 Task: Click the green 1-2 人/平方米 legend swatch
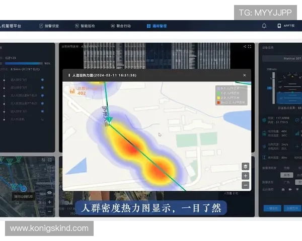(218, 93)
